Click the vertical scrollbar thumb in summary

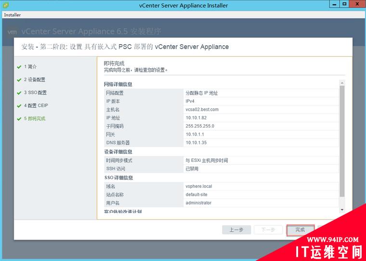point(342,141)
